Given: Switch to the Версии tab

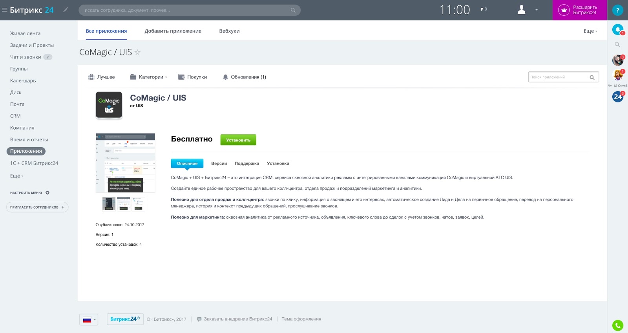Looking at the screenshot, I should (219, 163).
